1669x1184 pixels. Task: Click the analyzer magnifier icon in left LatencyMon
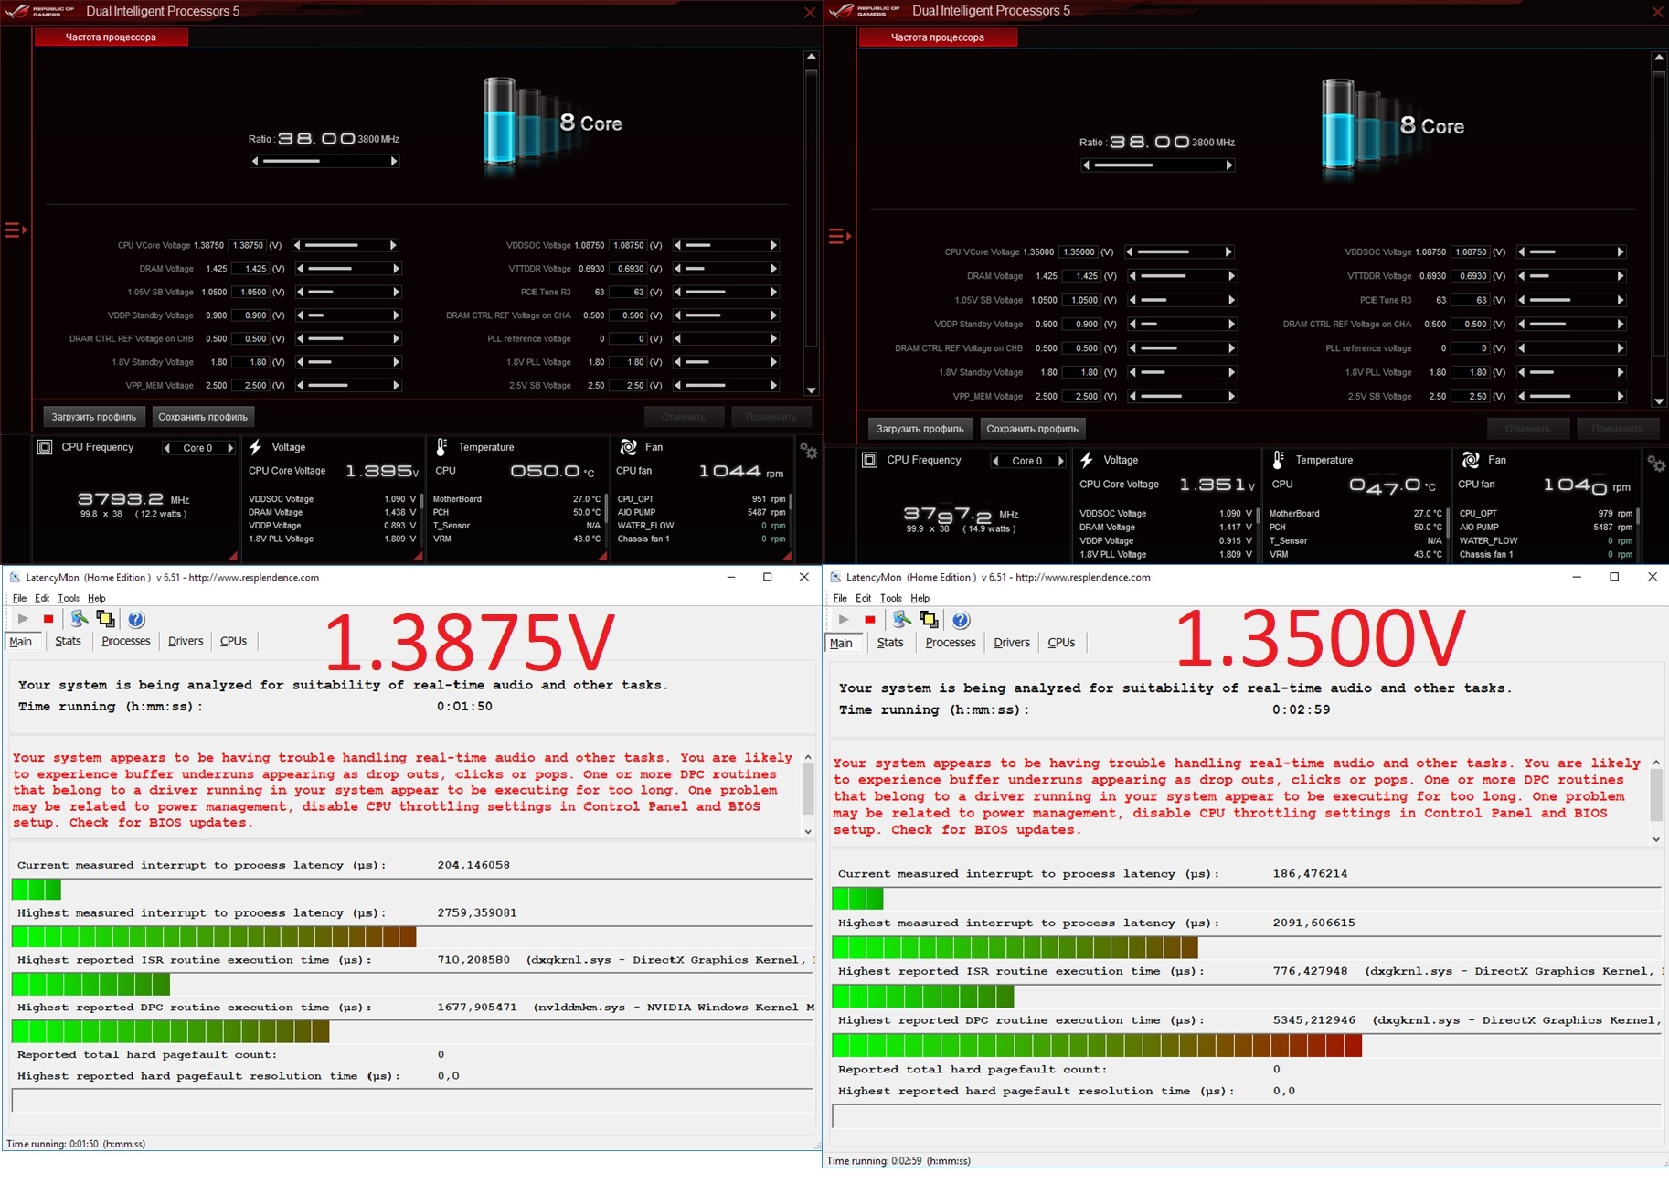pyautogui.click(x=80, y=619)
